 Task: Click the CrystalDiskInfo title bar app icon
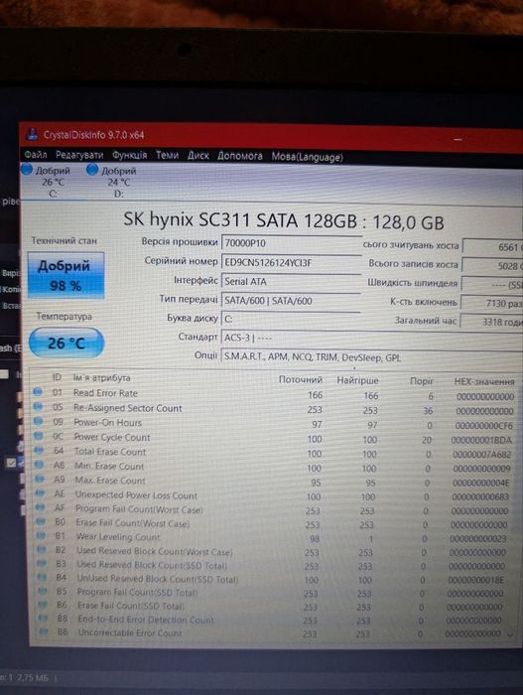coord(32,134)
